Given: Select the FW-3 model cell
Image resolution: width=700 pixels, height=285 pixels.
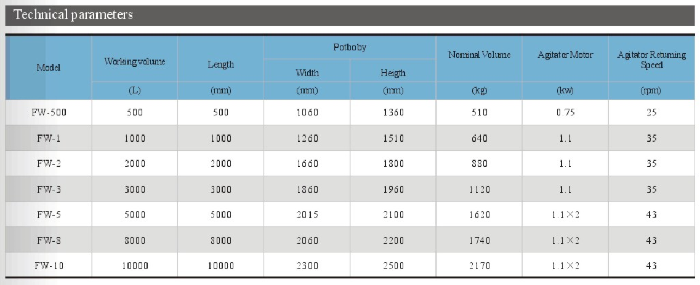Looking at the screenshot, I should pyautogui.click(x=49, y=189).
